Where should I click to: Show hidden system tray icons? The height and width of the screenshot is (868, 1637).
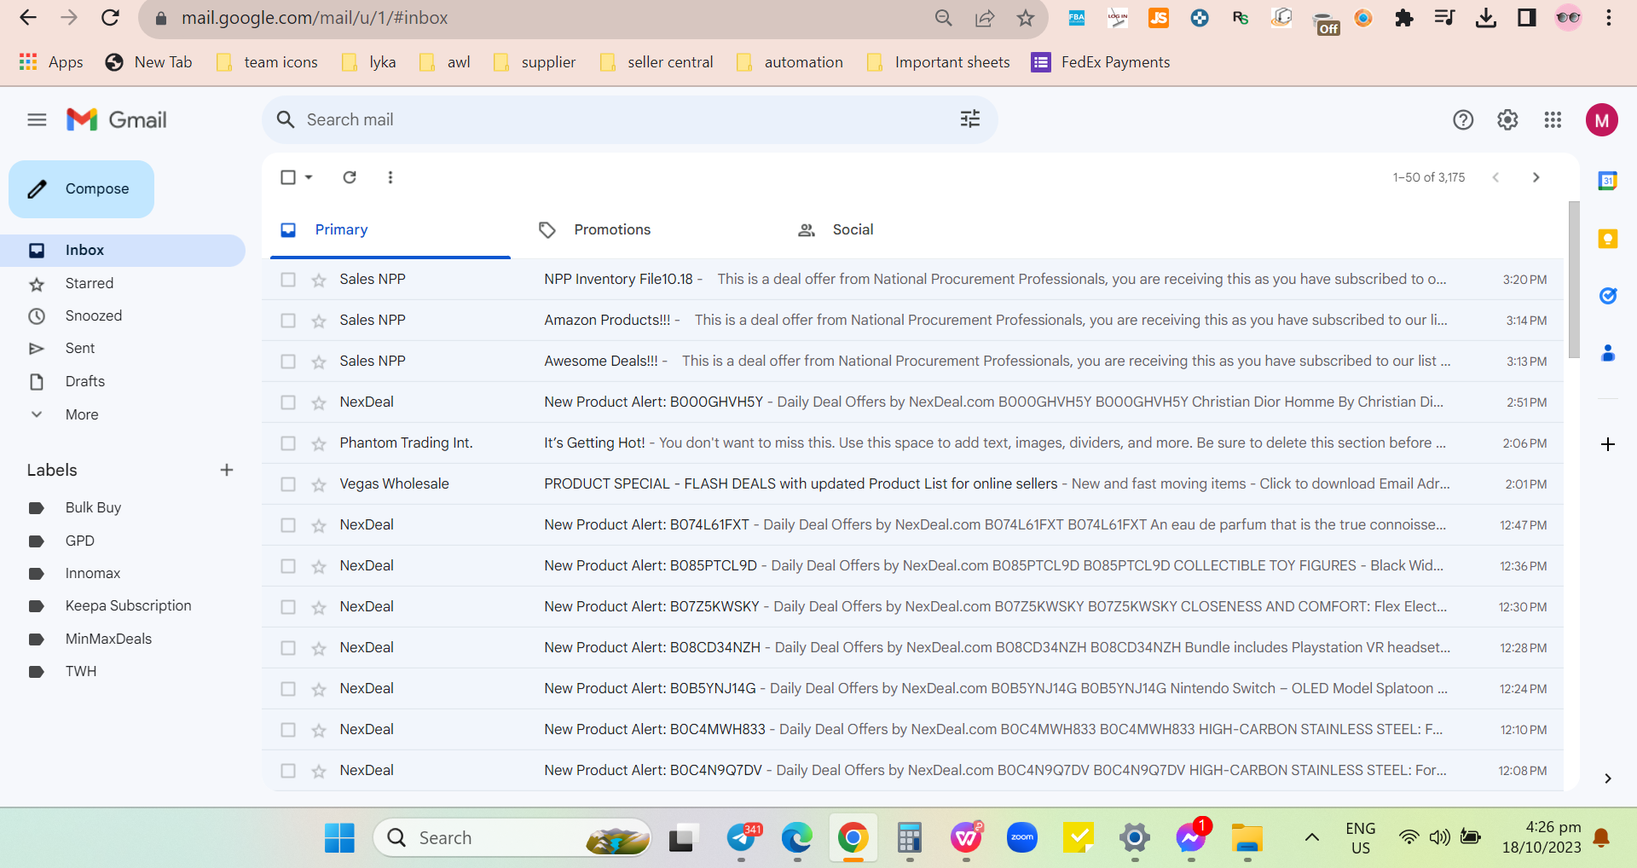[1312, 837]
